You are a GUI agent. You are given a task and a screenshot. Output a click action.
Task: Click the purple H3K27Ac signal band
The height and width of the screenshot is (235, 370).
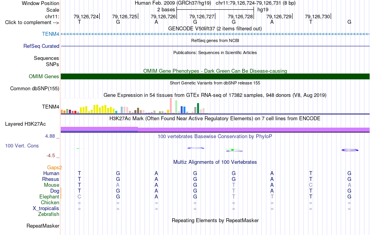tap(215, 130)
